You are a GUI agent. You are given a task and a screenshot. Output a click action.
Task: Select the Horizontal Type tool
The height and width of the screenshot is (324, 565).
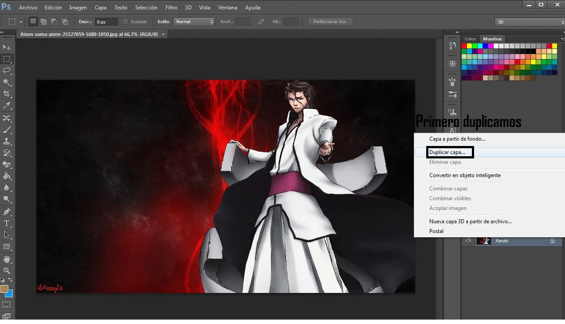(7, 223)
